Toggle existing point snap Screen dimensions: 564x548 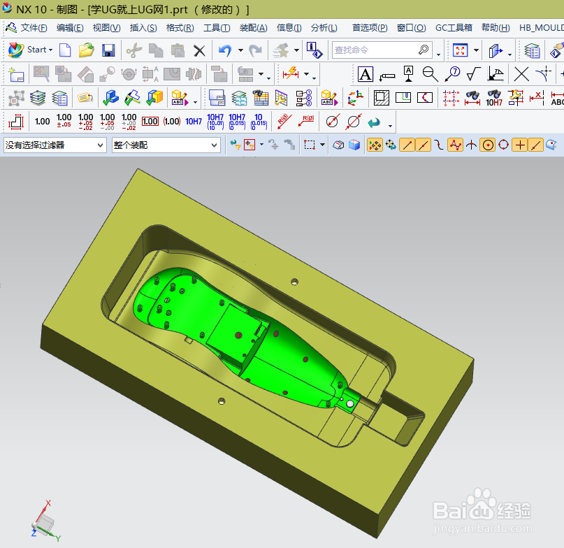[x=519, y=145]
